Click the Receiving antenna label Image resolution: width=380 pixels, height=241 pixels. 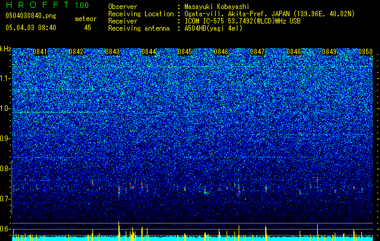pos(139,28)
